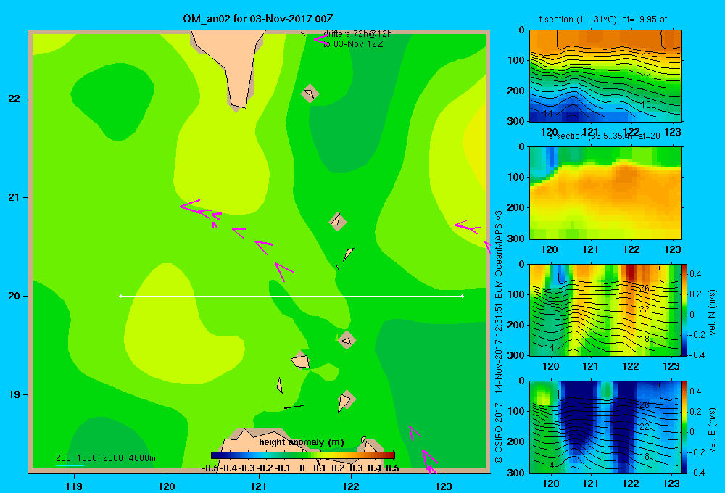725x493 pixels.
Task: Click the right endpoint of the white section line
Action: click(x=463, y=296)
